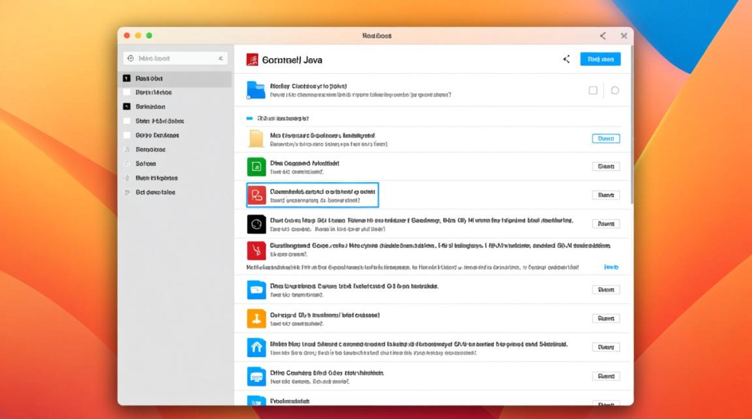Viewport: 752px width, 419px height.
Task: Select the yellow folder icon
Action: point(256,139)
